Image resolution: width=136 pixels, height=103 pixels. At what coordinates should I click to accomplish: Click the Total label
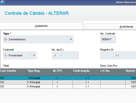point(6,66)
